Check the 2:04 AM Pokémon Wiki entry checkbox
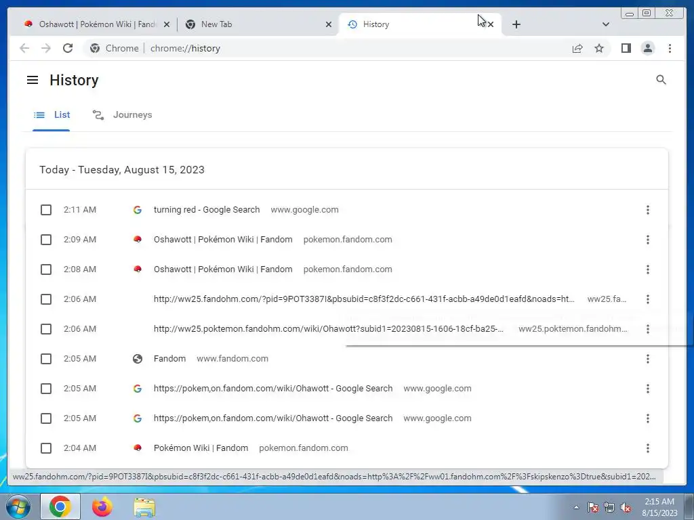The image size is (694, 520). point(46,448)
